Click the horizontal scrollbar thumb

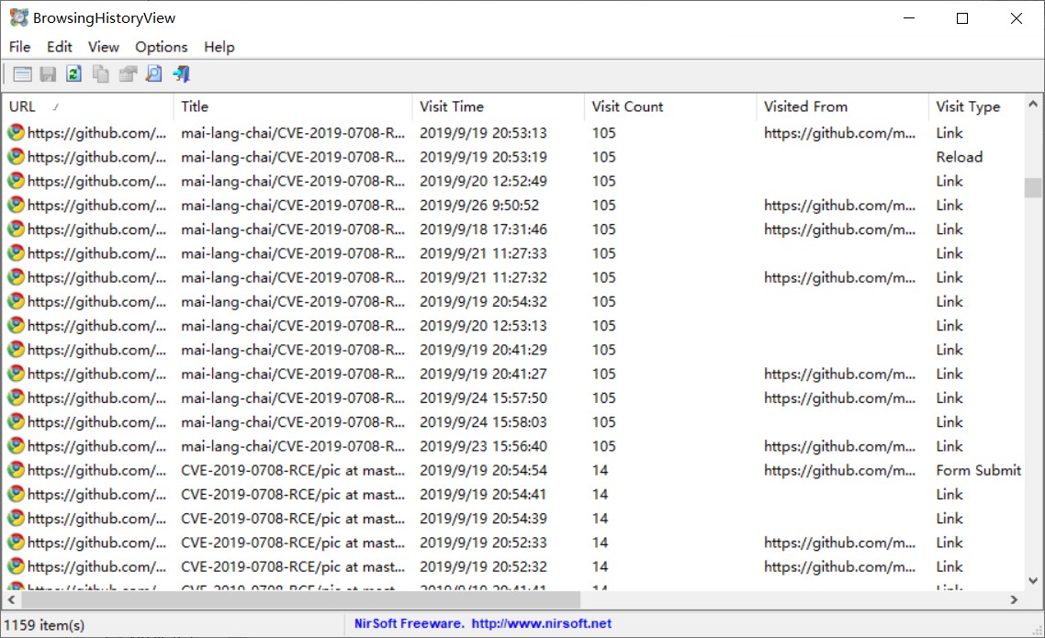[301, 599]
